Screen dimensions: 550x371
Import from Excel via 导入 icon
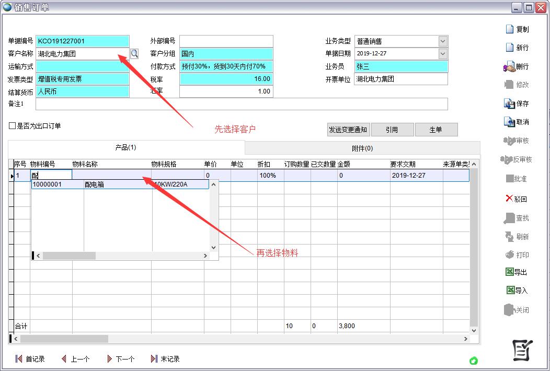pos(510,290)
